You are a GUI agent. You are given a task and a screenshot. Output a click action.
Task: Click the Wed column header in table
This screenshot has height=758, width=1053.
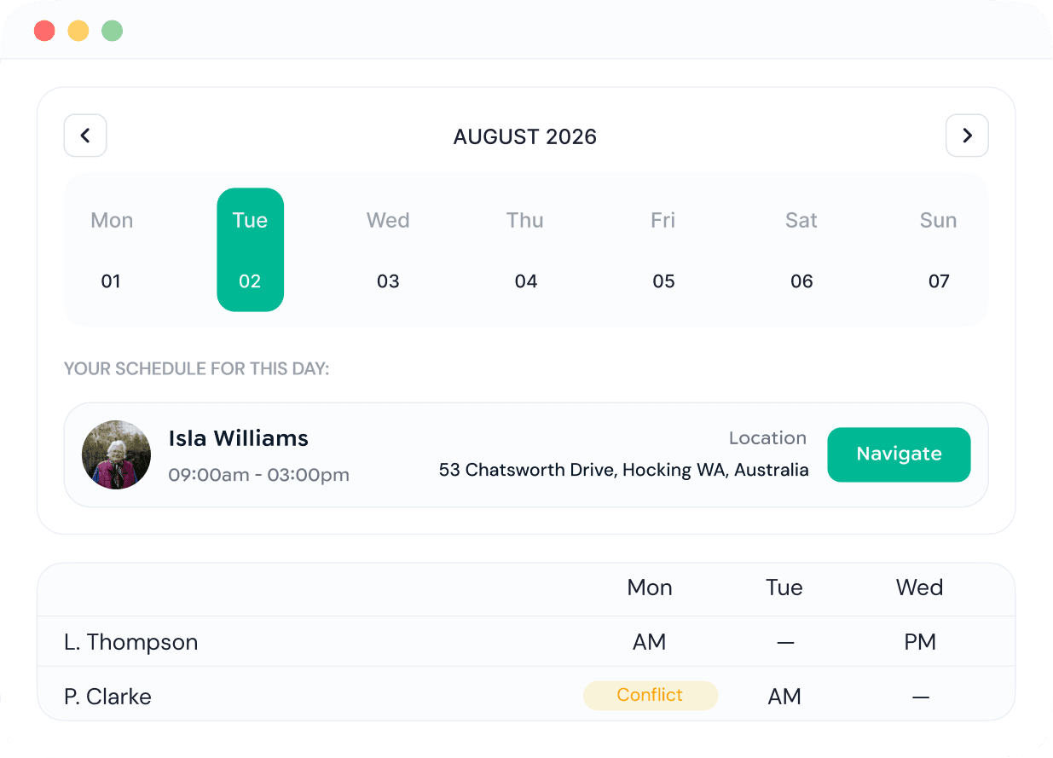click(919, 587)
